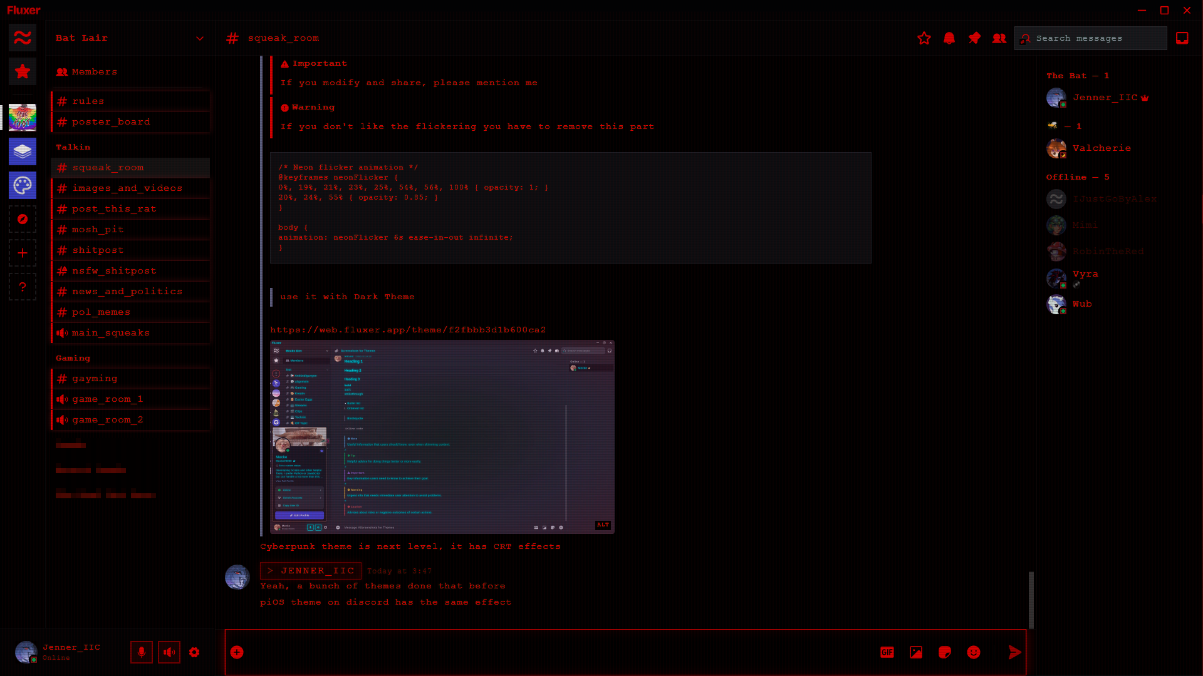The width and height of the screenshot is (1203, 676).
Task: Collapse the Gaming channel category
Action: [x=73, y=358]
